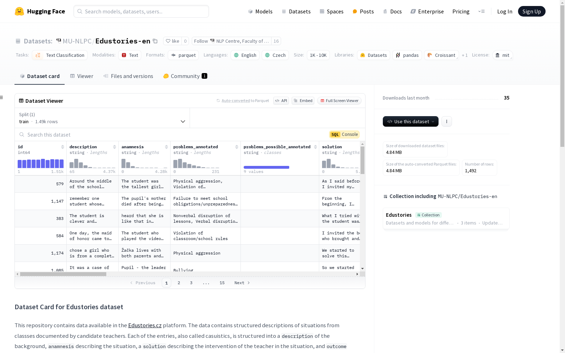Open Posts in the top navigation
565x353 pixels.
pos(363,11)
